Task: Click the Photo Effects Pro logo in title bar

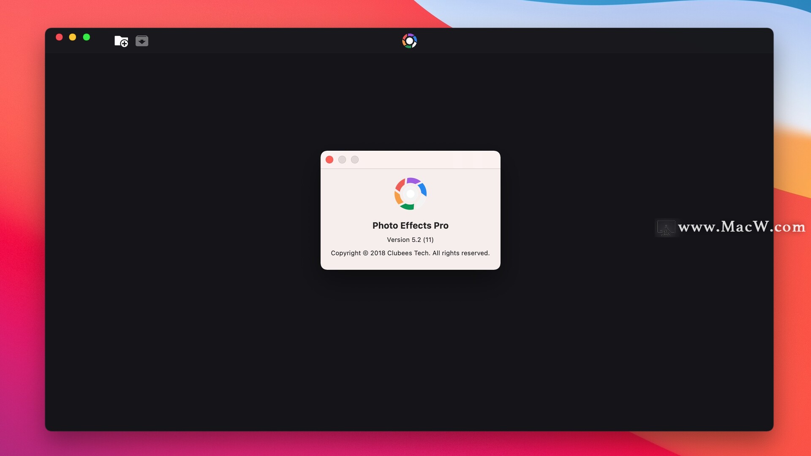Action: click(x=409, y=41)
